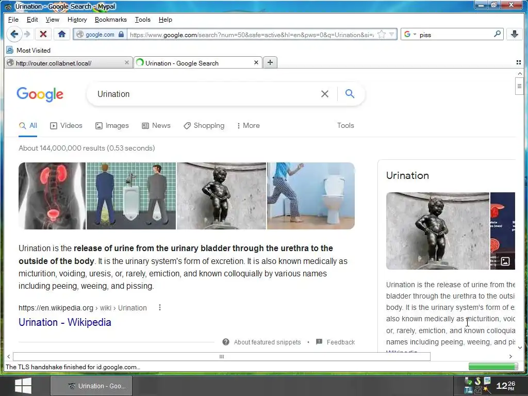Open the History menu
The width and height of the screenshot is (528, 396).
77,20
